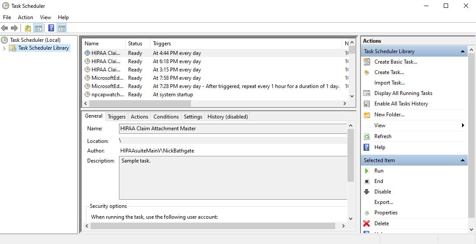Sort tasks by the Status column header

[x=138, y=44]
